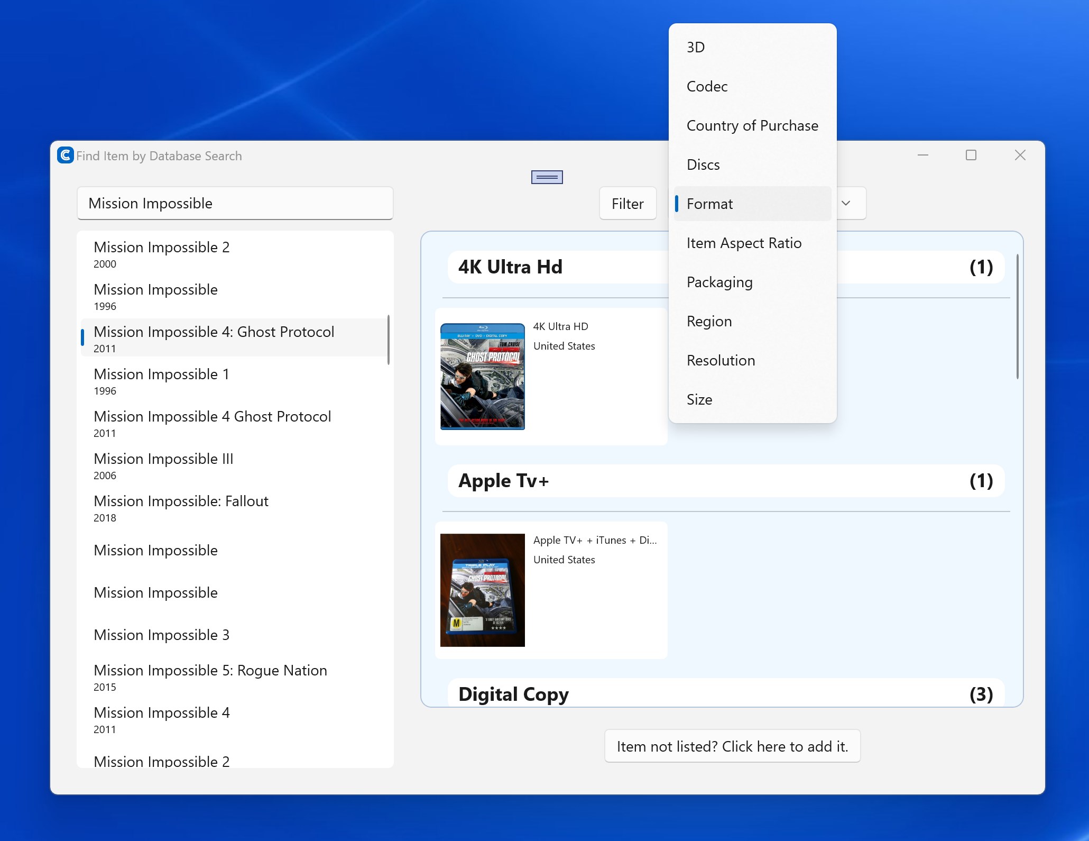Open the filter category chevron dropdown
This screenshot has height=841, width=1089.
point(845,203)
